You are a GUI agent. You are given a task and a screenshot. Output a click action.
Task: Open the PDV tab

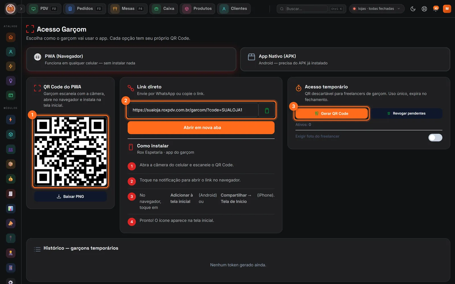click(44, 9)
